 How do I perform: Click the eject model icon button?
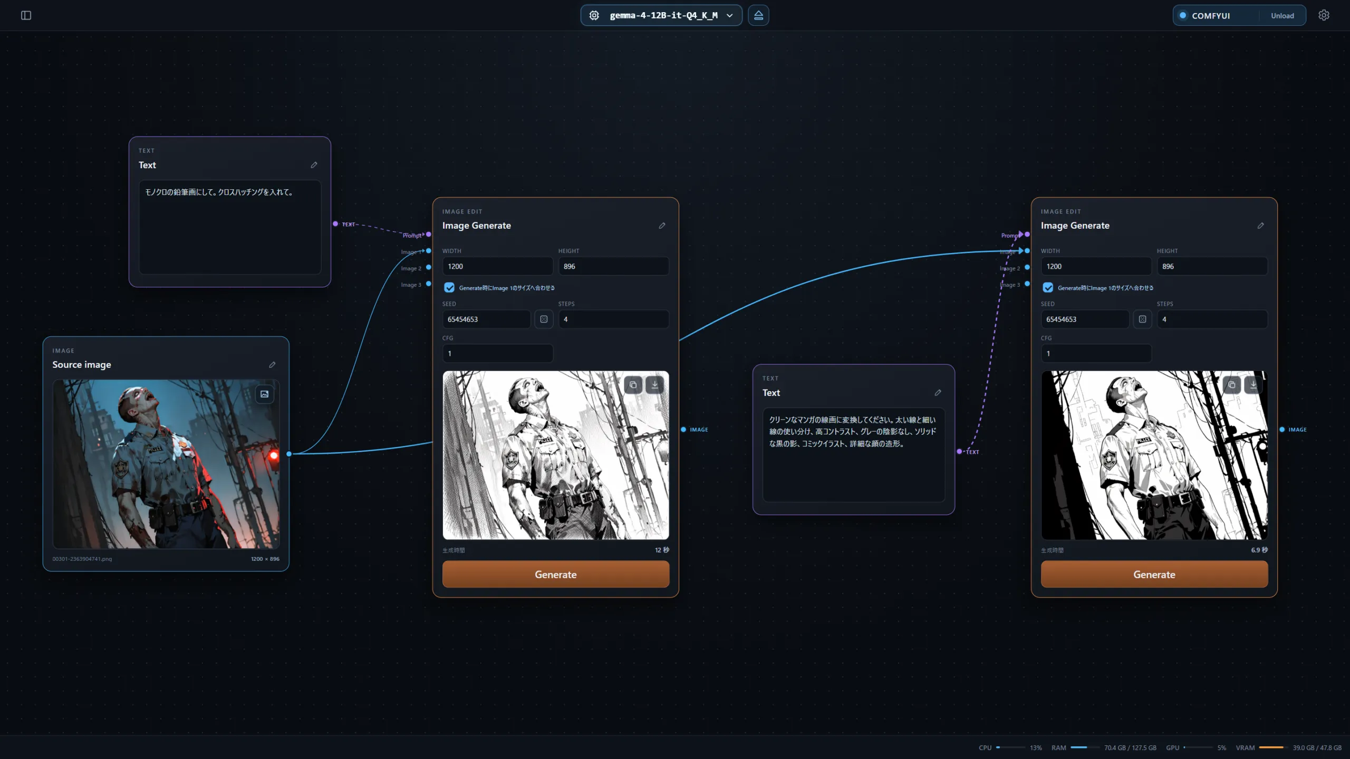point(758,15)
